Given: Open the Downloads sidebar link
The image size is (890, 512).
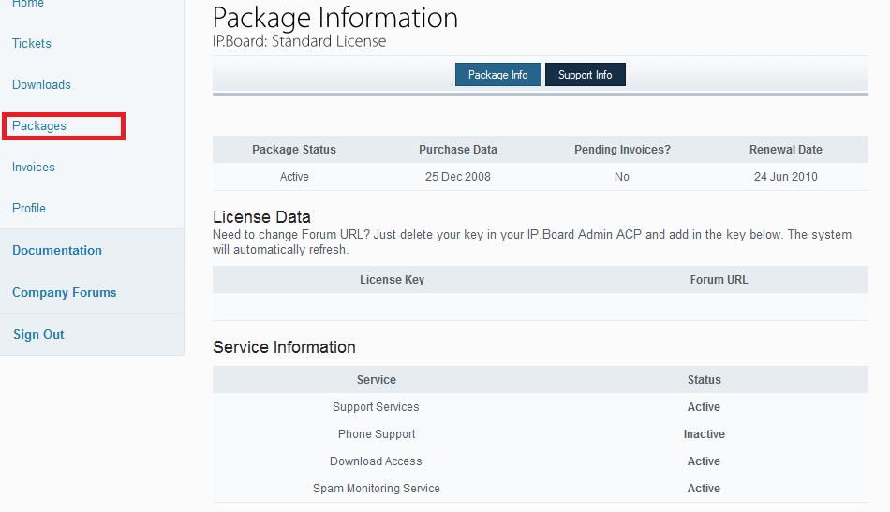Looking at the screenshot, I should pyautogui.click(x=41, y=85).
